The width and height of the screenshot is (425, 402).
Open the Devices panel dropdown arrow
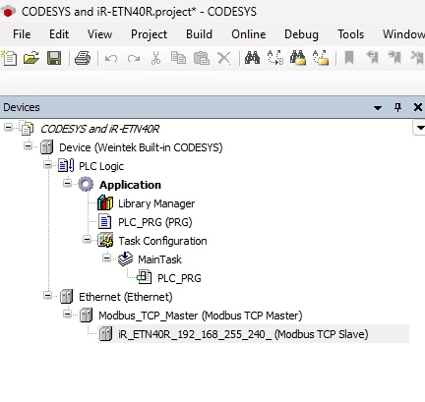click(378, 107)
